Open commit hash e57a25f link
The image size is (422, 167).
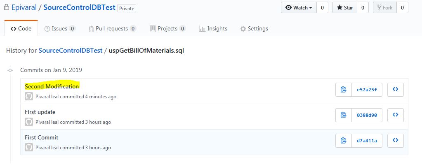pos(367,90)
